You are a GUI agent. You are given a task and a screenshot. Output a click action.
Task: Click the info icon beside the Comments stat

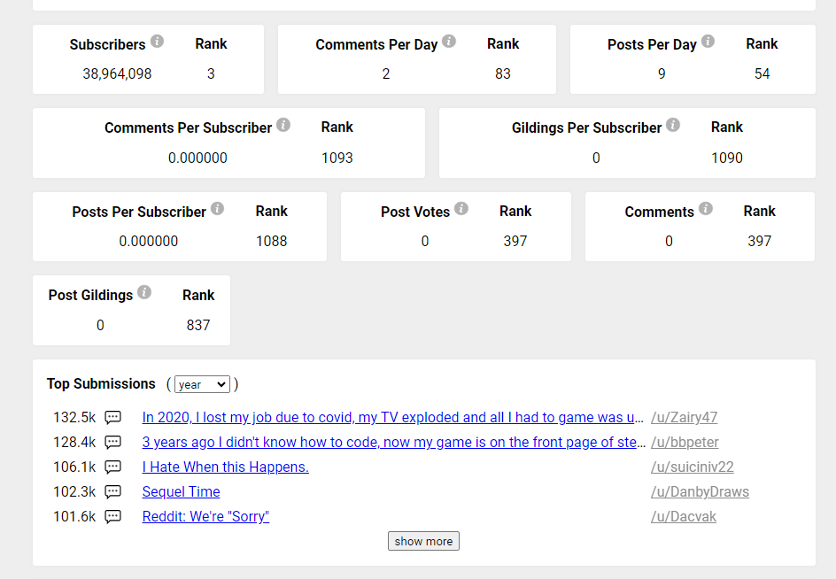705,208
